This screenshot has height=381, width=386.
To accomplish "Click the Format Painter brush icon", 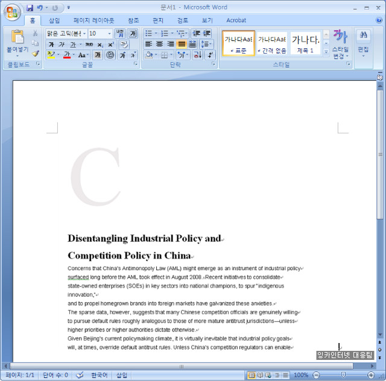I will coord(36,54).
